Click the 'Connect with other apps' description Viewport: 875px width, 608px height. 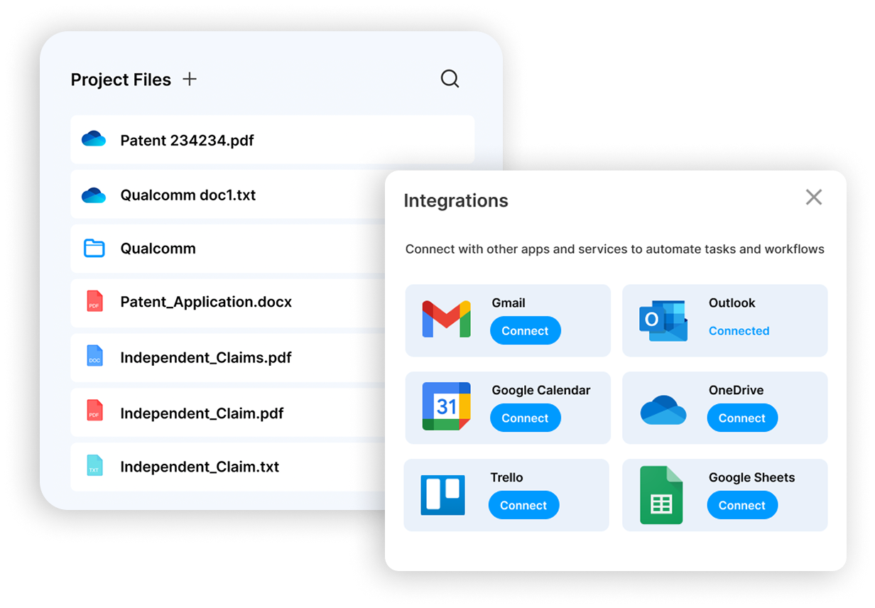[x=615, y=249]
